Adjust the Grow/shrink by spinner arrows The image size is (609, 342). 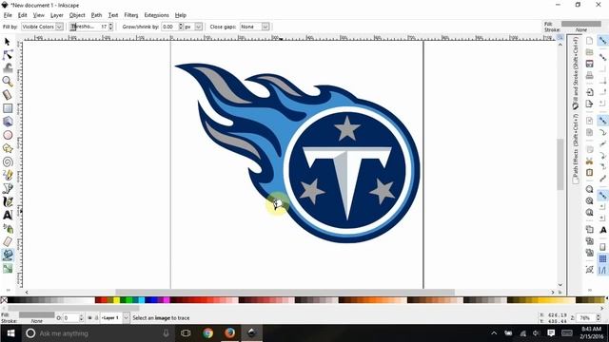181,27
